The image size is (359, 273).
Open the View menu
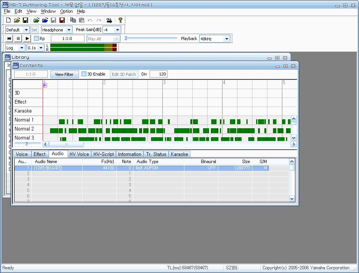point(31,11)
